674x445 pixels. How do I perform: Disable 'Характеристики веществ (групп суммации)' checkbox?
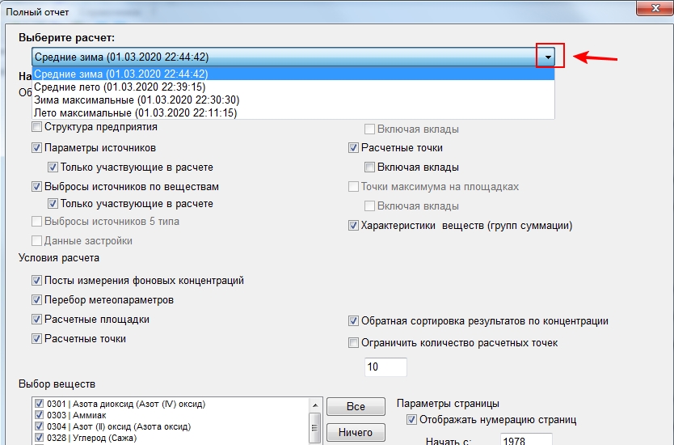354,226
